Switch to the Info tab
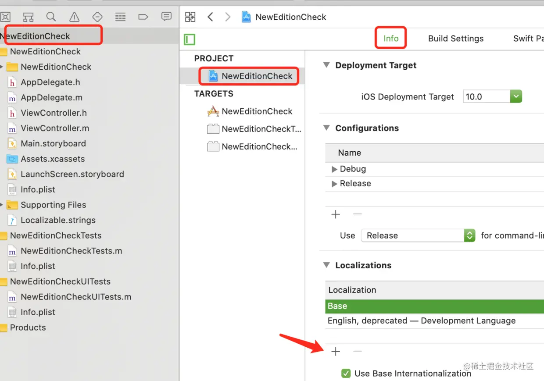544x381 pixels. point(391,39)
